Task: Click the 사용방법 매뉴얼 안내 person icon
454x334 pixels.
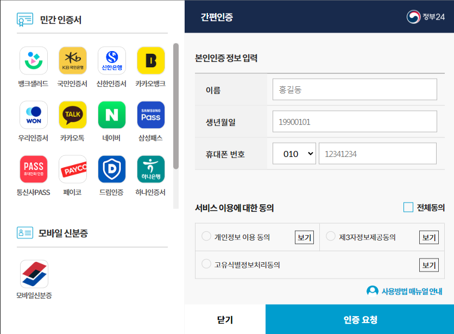Action: [373, 291]
